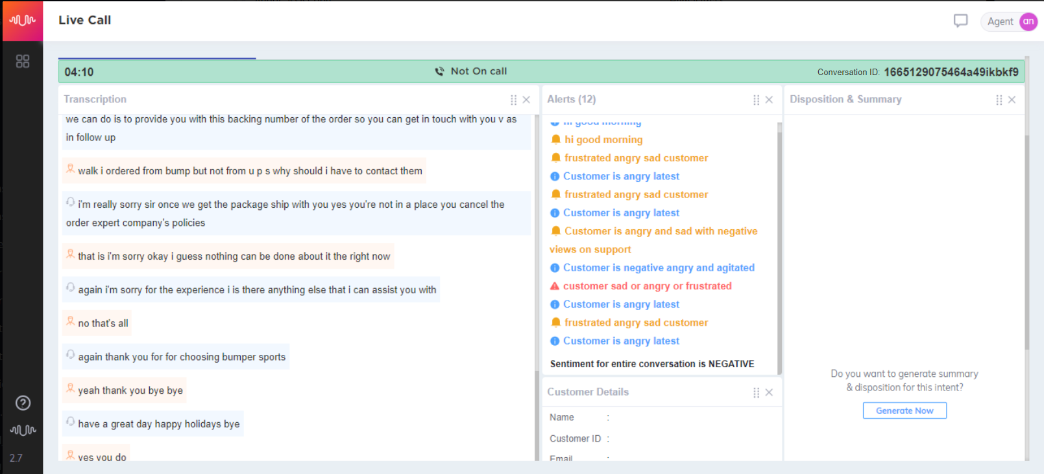This screenshot has height=474, width=1044.
Task: Click the call timer 04:10
Action: pos(79,72)
